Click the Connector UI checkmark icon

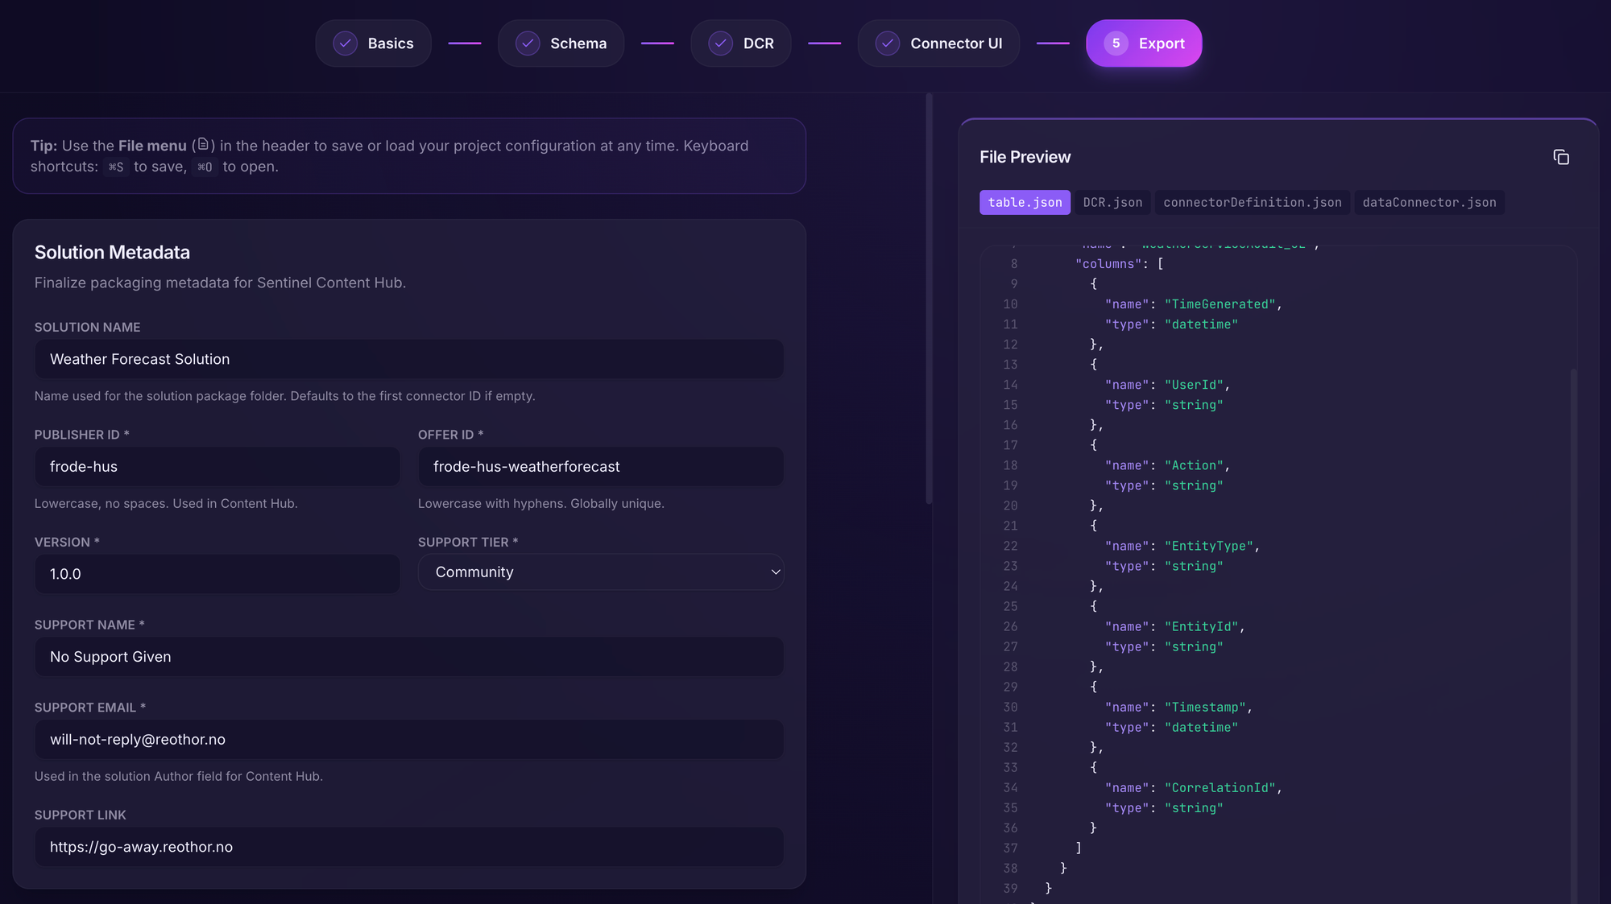(887, 43)
